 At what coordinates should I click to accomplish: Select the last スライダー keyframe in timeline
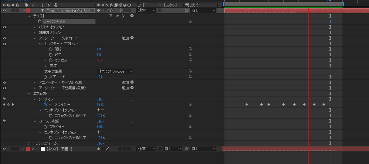(x=324, y=105)
